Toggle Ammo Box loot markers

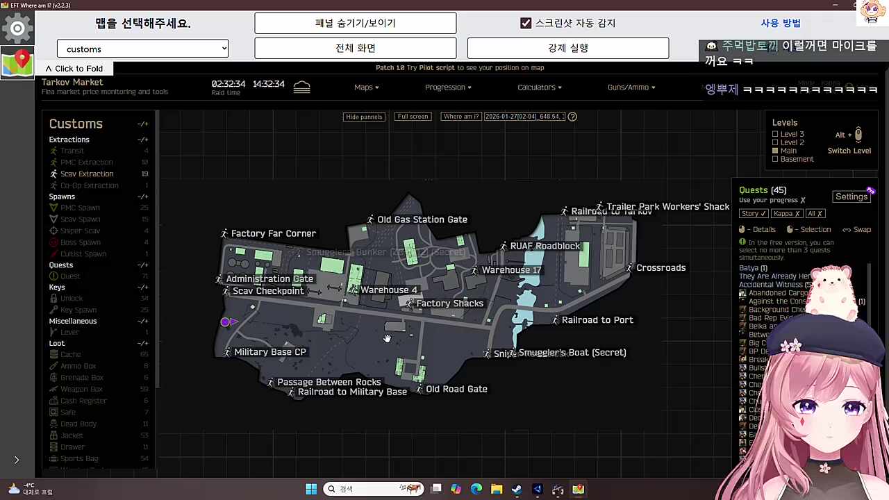[x=78, y=366]
